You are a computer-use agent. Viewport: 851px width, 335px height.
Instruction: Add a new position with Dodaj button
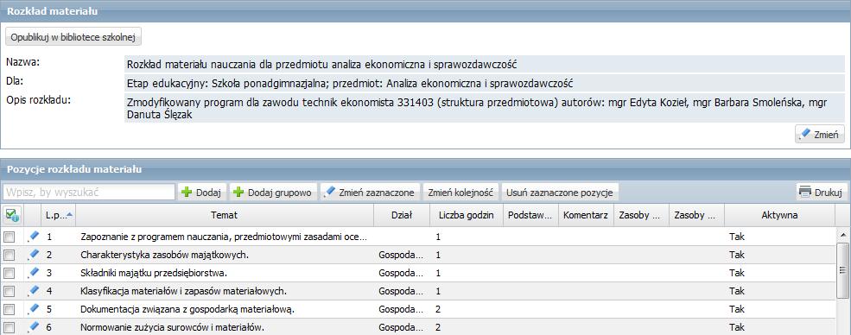click(202, 192)
